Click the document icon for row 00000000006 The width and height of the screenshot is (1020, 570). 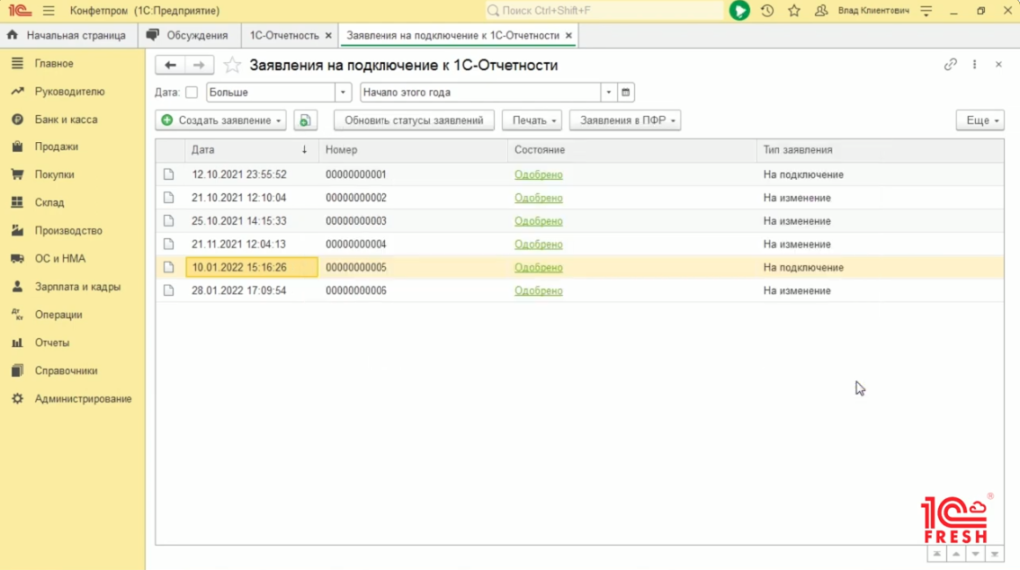pyautogui.click(x=169, y=290)
